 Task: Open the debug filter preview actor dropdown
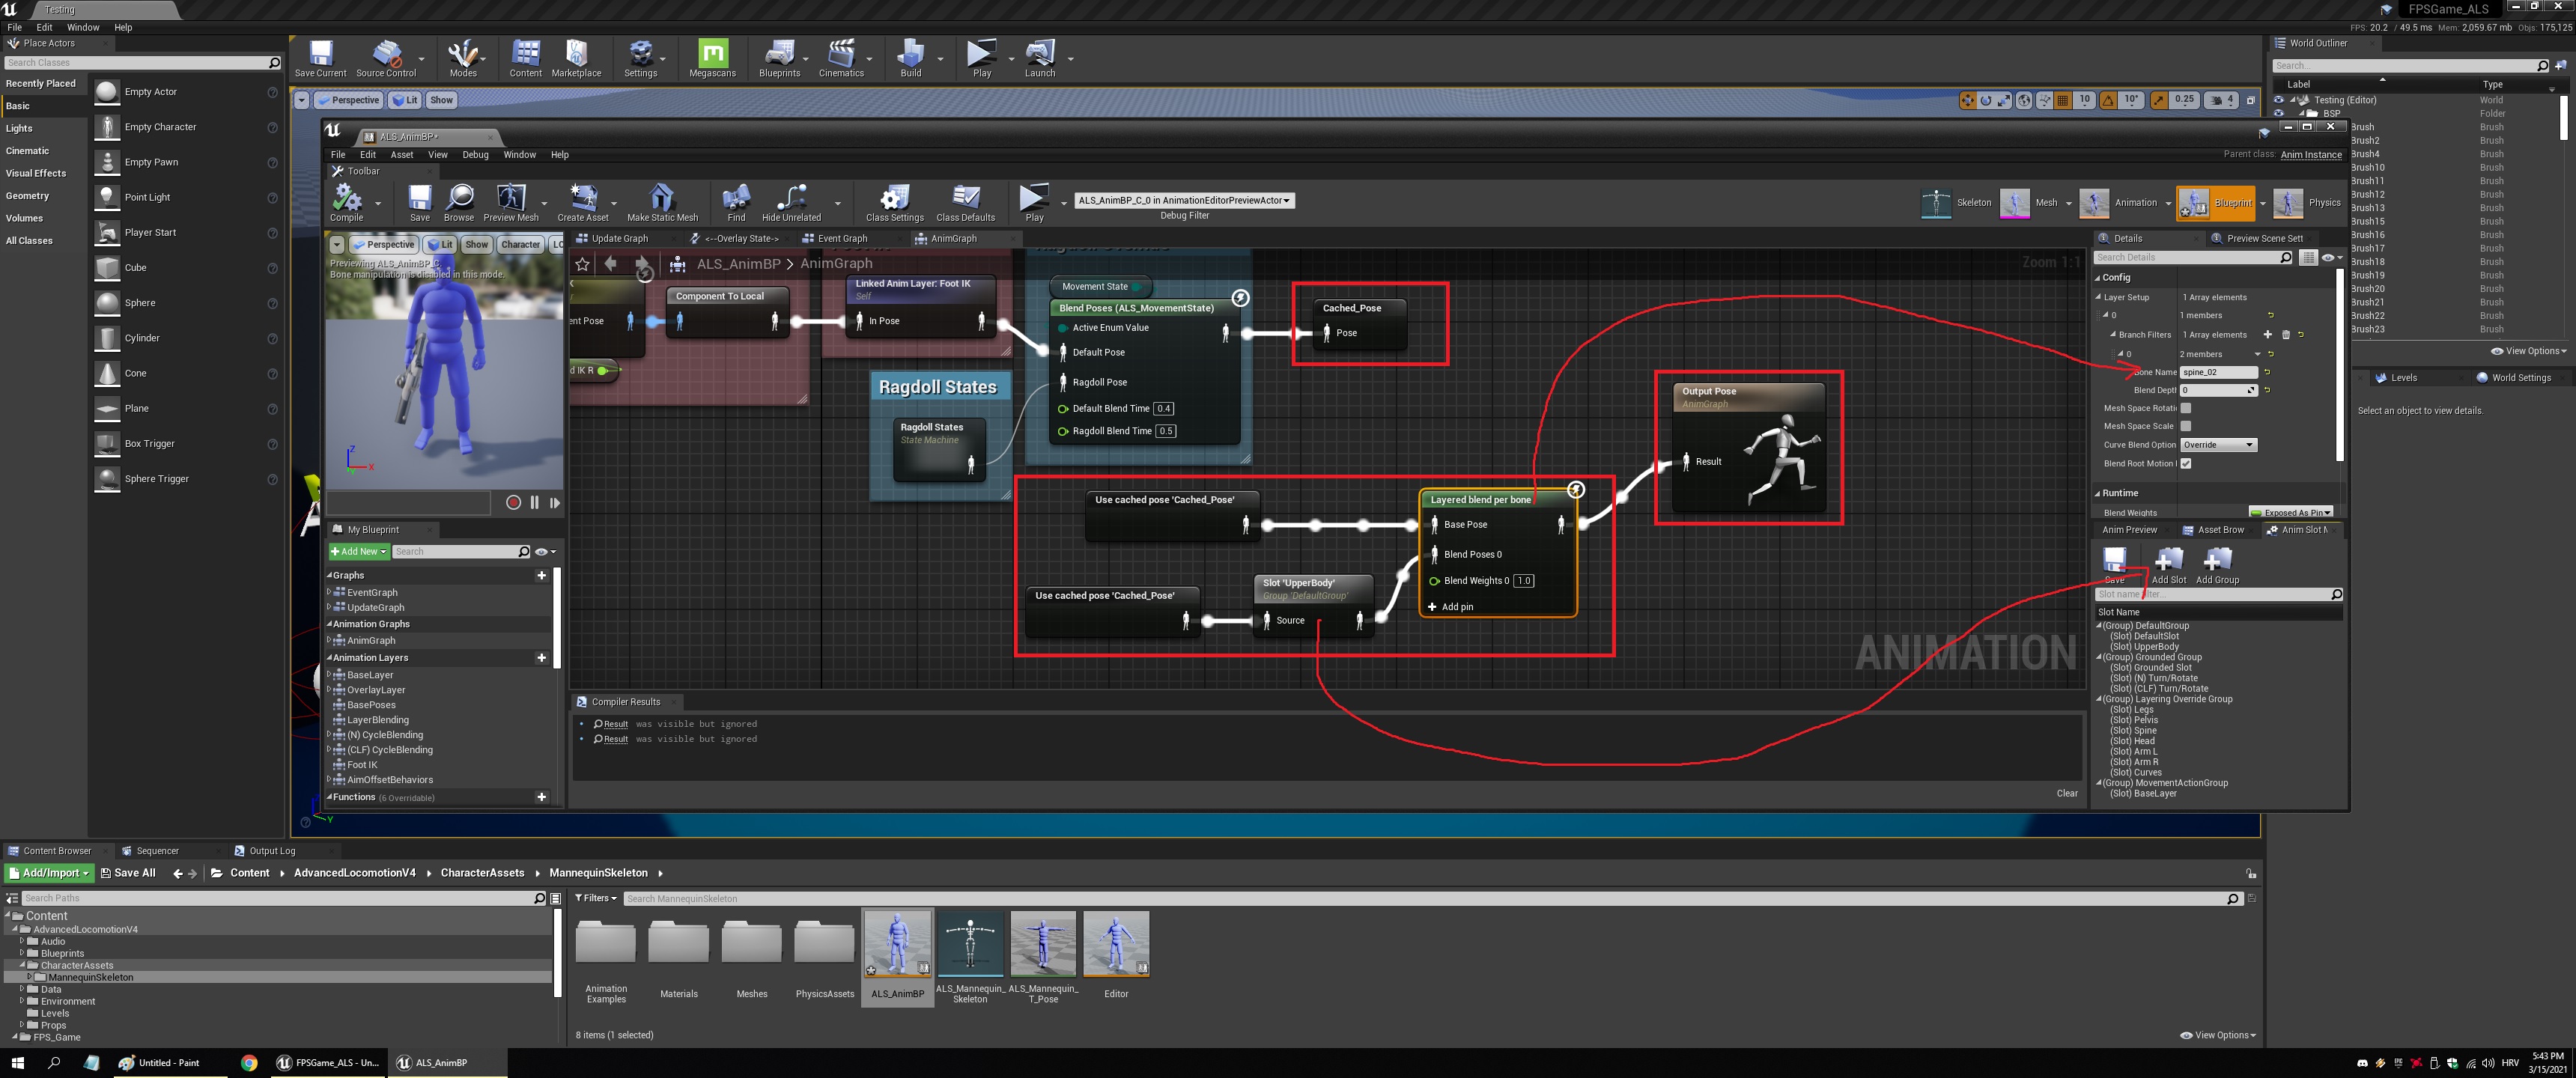point(1184,200)
